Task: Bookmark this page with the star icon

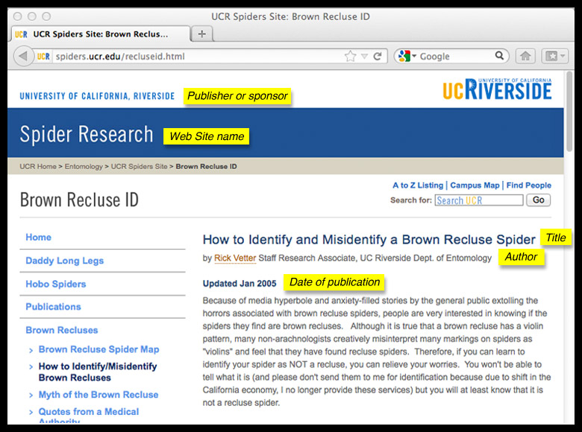Action: [350, 56]
